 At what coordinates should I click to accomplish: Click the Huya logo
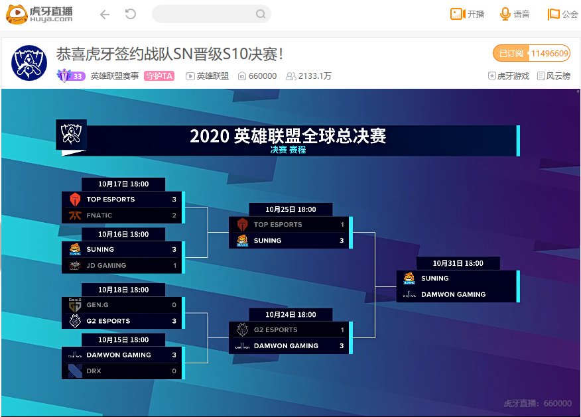[x=40, y=14]
